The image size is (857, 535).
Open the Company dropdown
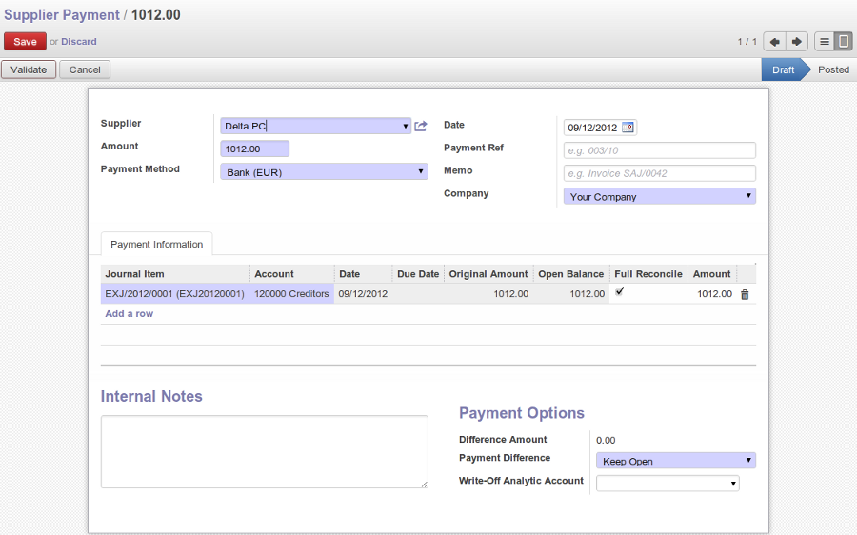click(x=659, y=197)
